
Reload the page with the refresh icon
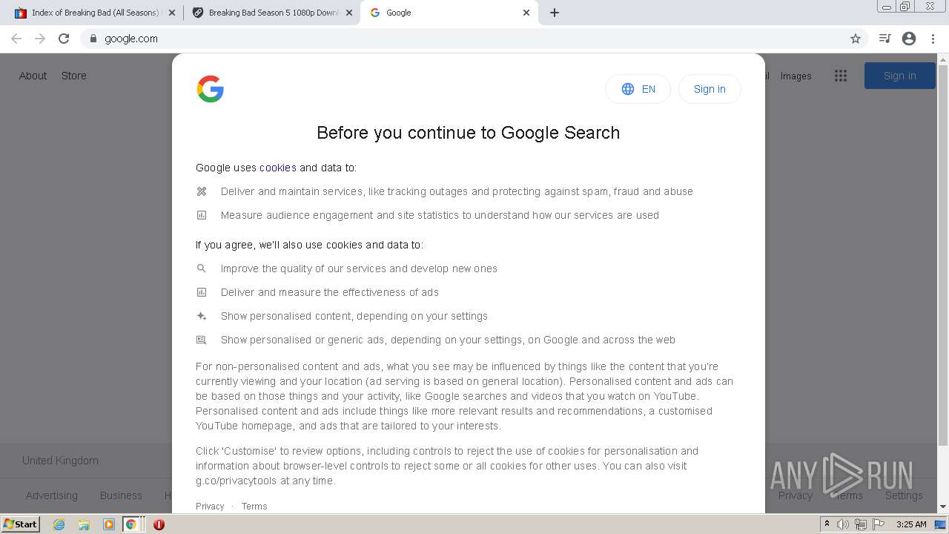[64, 39]
